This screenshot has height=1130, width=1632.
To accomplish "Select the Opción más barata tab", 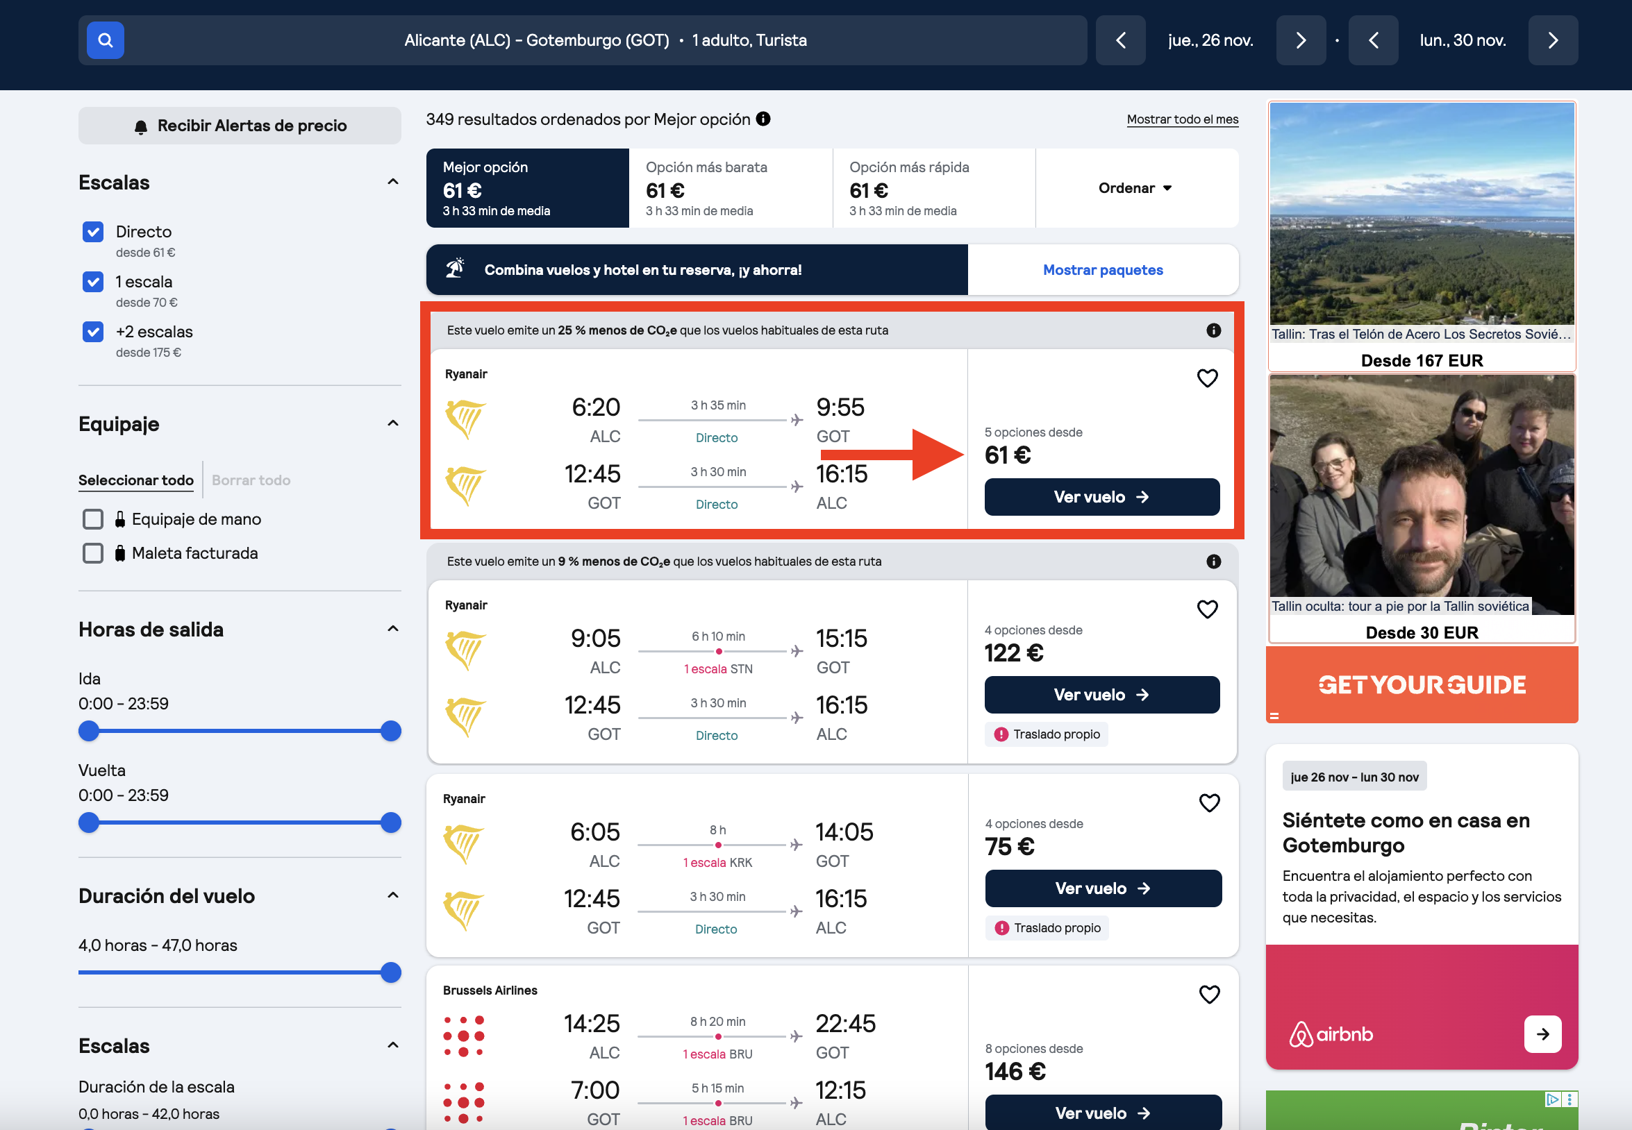I will click(x=731, y=187).
